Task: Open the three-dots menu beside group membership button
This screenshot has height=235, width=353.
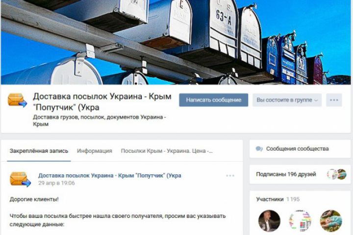Action: 334,100
